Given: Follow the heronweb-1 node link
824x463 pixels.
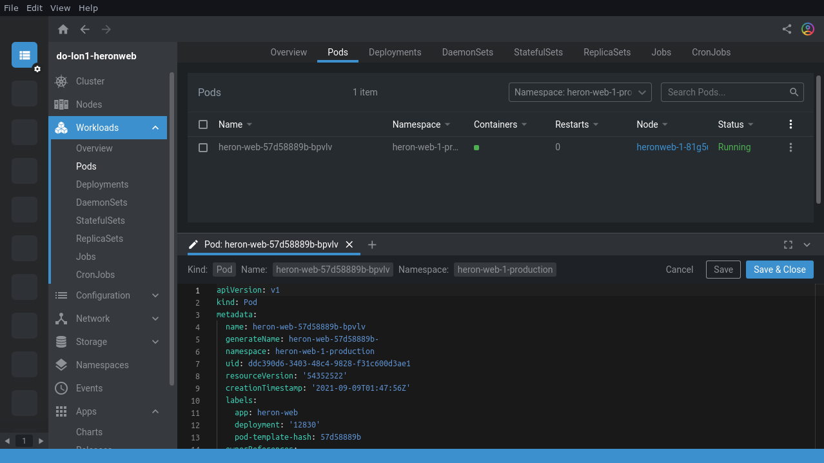Looking at the screenshot, I should (x=672, y=147).
